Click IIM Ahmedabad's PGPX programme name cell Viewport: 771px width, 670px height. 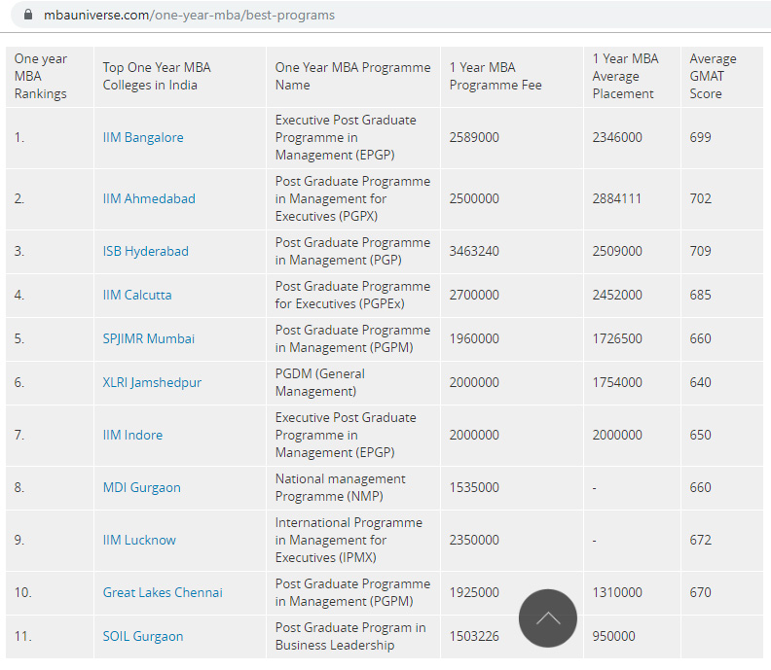(x=352, y=198)
